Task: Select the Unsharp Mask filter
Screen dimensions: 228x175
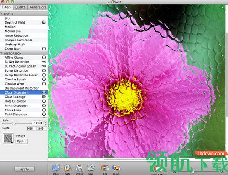Action: pyautogui.click(x=24, y=45)
